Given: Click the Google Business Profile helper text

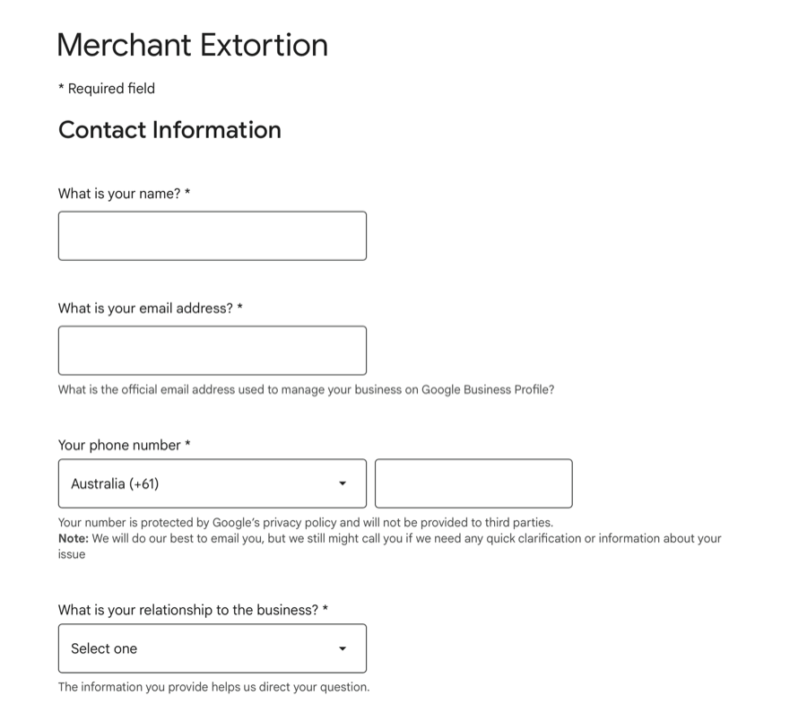Looking at the screenshot, I should [306, 389].
